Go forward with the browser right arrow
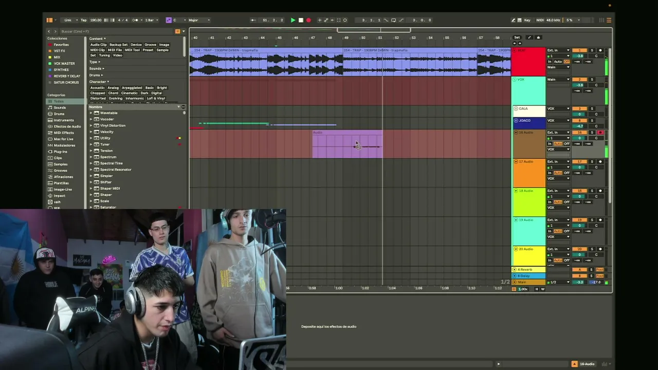This screenshot has width=658, height=370. 56,31
